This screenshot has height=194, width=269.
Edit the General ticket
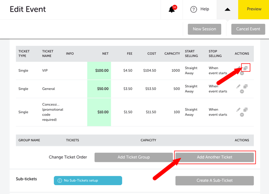click(238, 86)
